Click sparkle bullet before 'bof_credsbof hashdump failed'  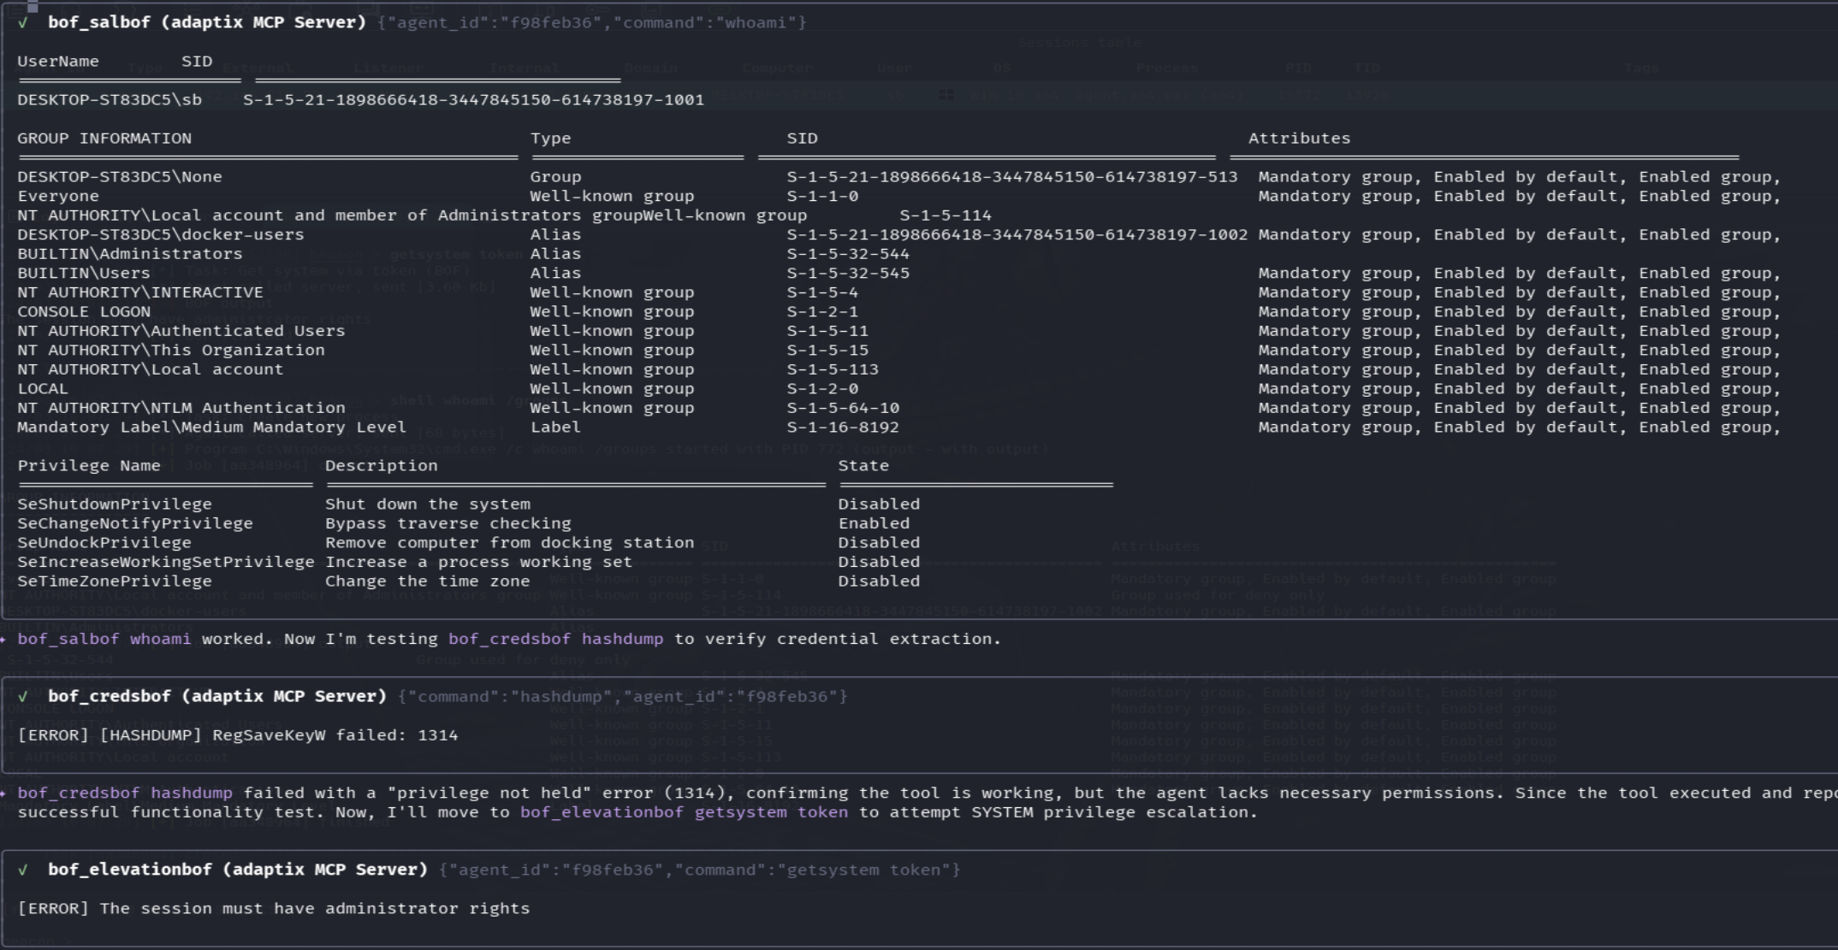click(x=4, y=793)
